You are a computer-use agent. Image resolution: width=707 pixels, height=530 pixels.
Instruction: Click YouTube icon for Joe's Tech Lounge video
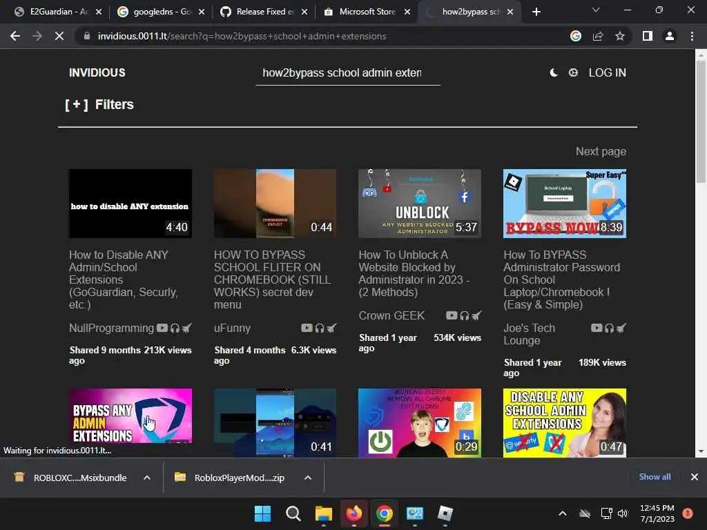[597, 328]
